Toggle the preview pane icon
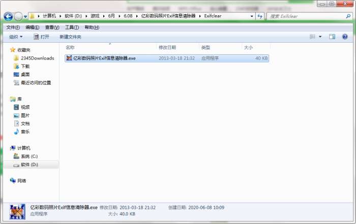356x224 pixels. pos(332,37)
